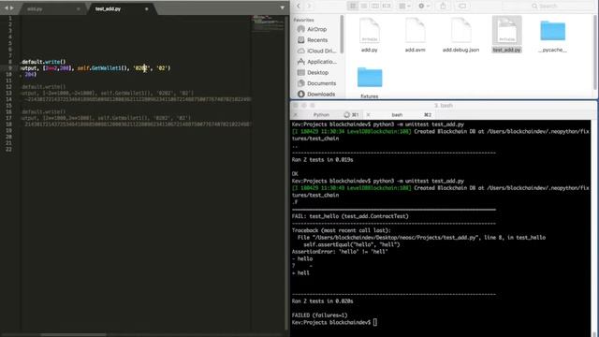Click 'FAILED (failures=1)' in terminal
The width and height of the screenshot is (599, 337).
(320, 315)
